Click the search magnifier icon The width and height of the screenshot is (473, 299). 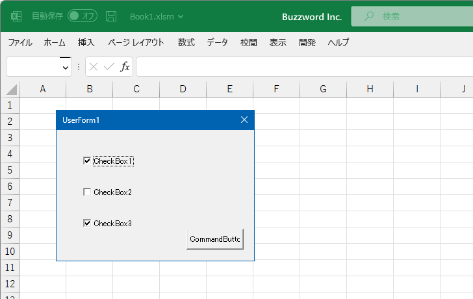(368, 16)
